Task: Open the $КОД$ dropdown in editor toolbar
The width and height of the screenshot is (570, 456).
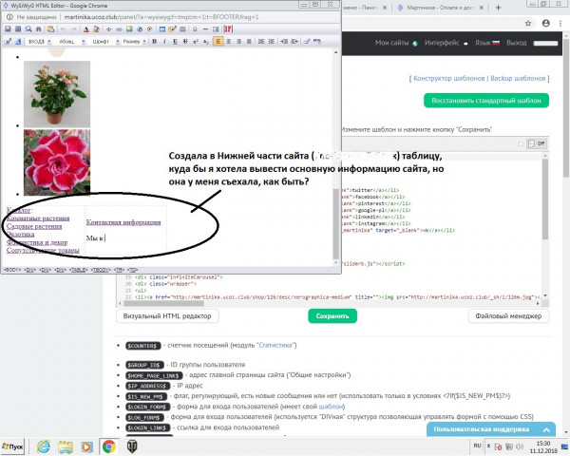Action: coord(39,42)
